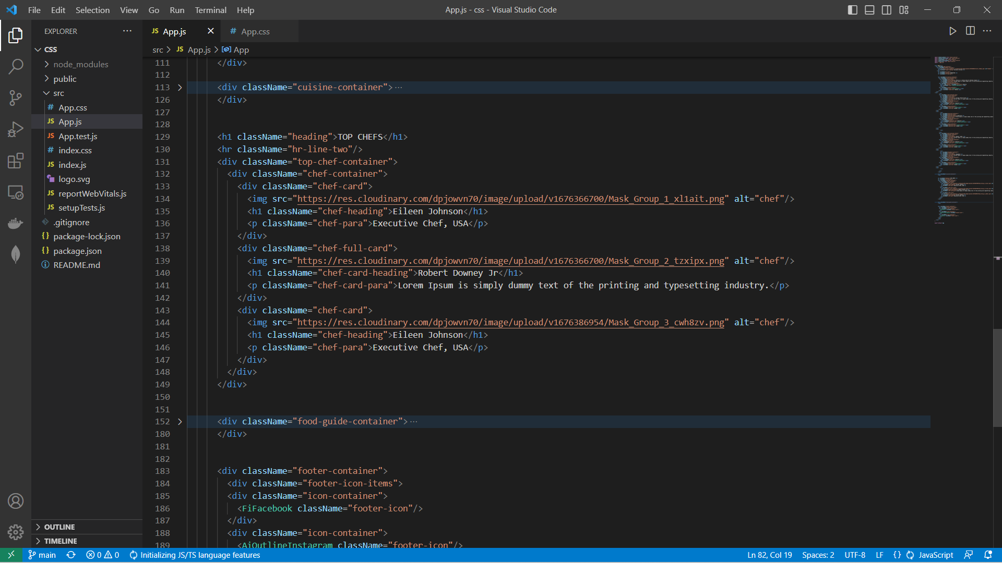The width and height of the screenshot is (1002, 563).
Task: Open the MongoDB extension view
Action: tap(15, 254)
